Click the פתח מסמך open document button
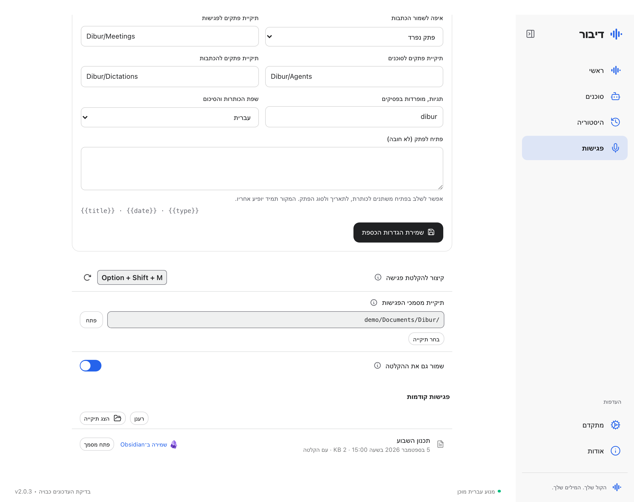The height and width of the screenshot is (502, 634). click(97, 444)
